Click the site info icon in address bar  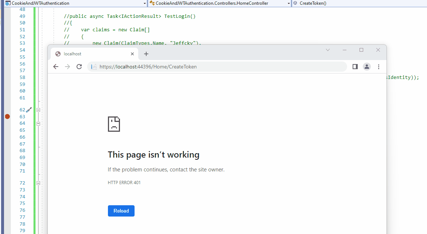[94, 67]
